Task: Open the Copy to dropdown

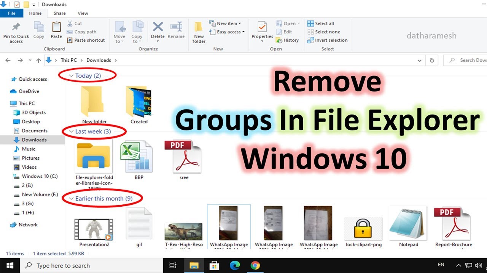Action: (137, 32)
